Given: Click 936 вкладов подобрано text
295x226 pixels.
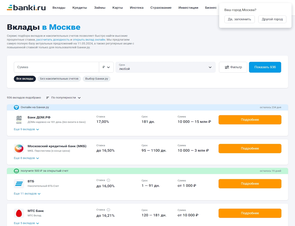Looking at the screenshot, I should click(x=24, y=98).
